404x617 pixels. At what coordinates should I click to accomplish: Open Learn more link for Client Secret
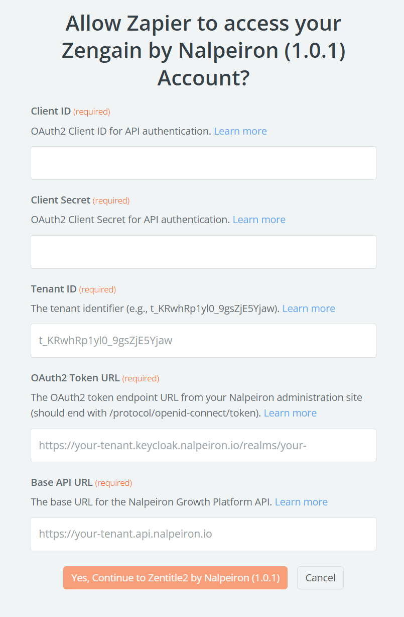pos(259,220)
